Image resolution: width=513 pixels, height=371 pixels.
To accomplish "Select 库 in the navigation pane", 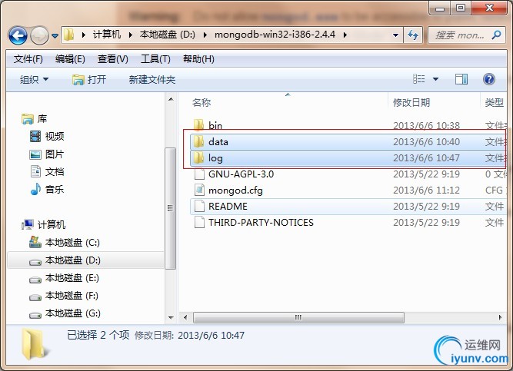I will 35,118.
